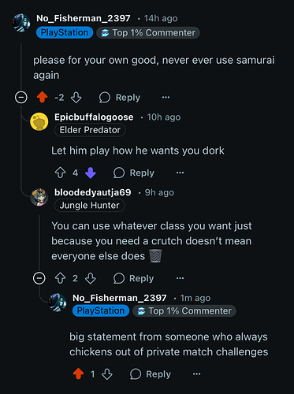View bloodedyautja69's avatar

[39, 197]
